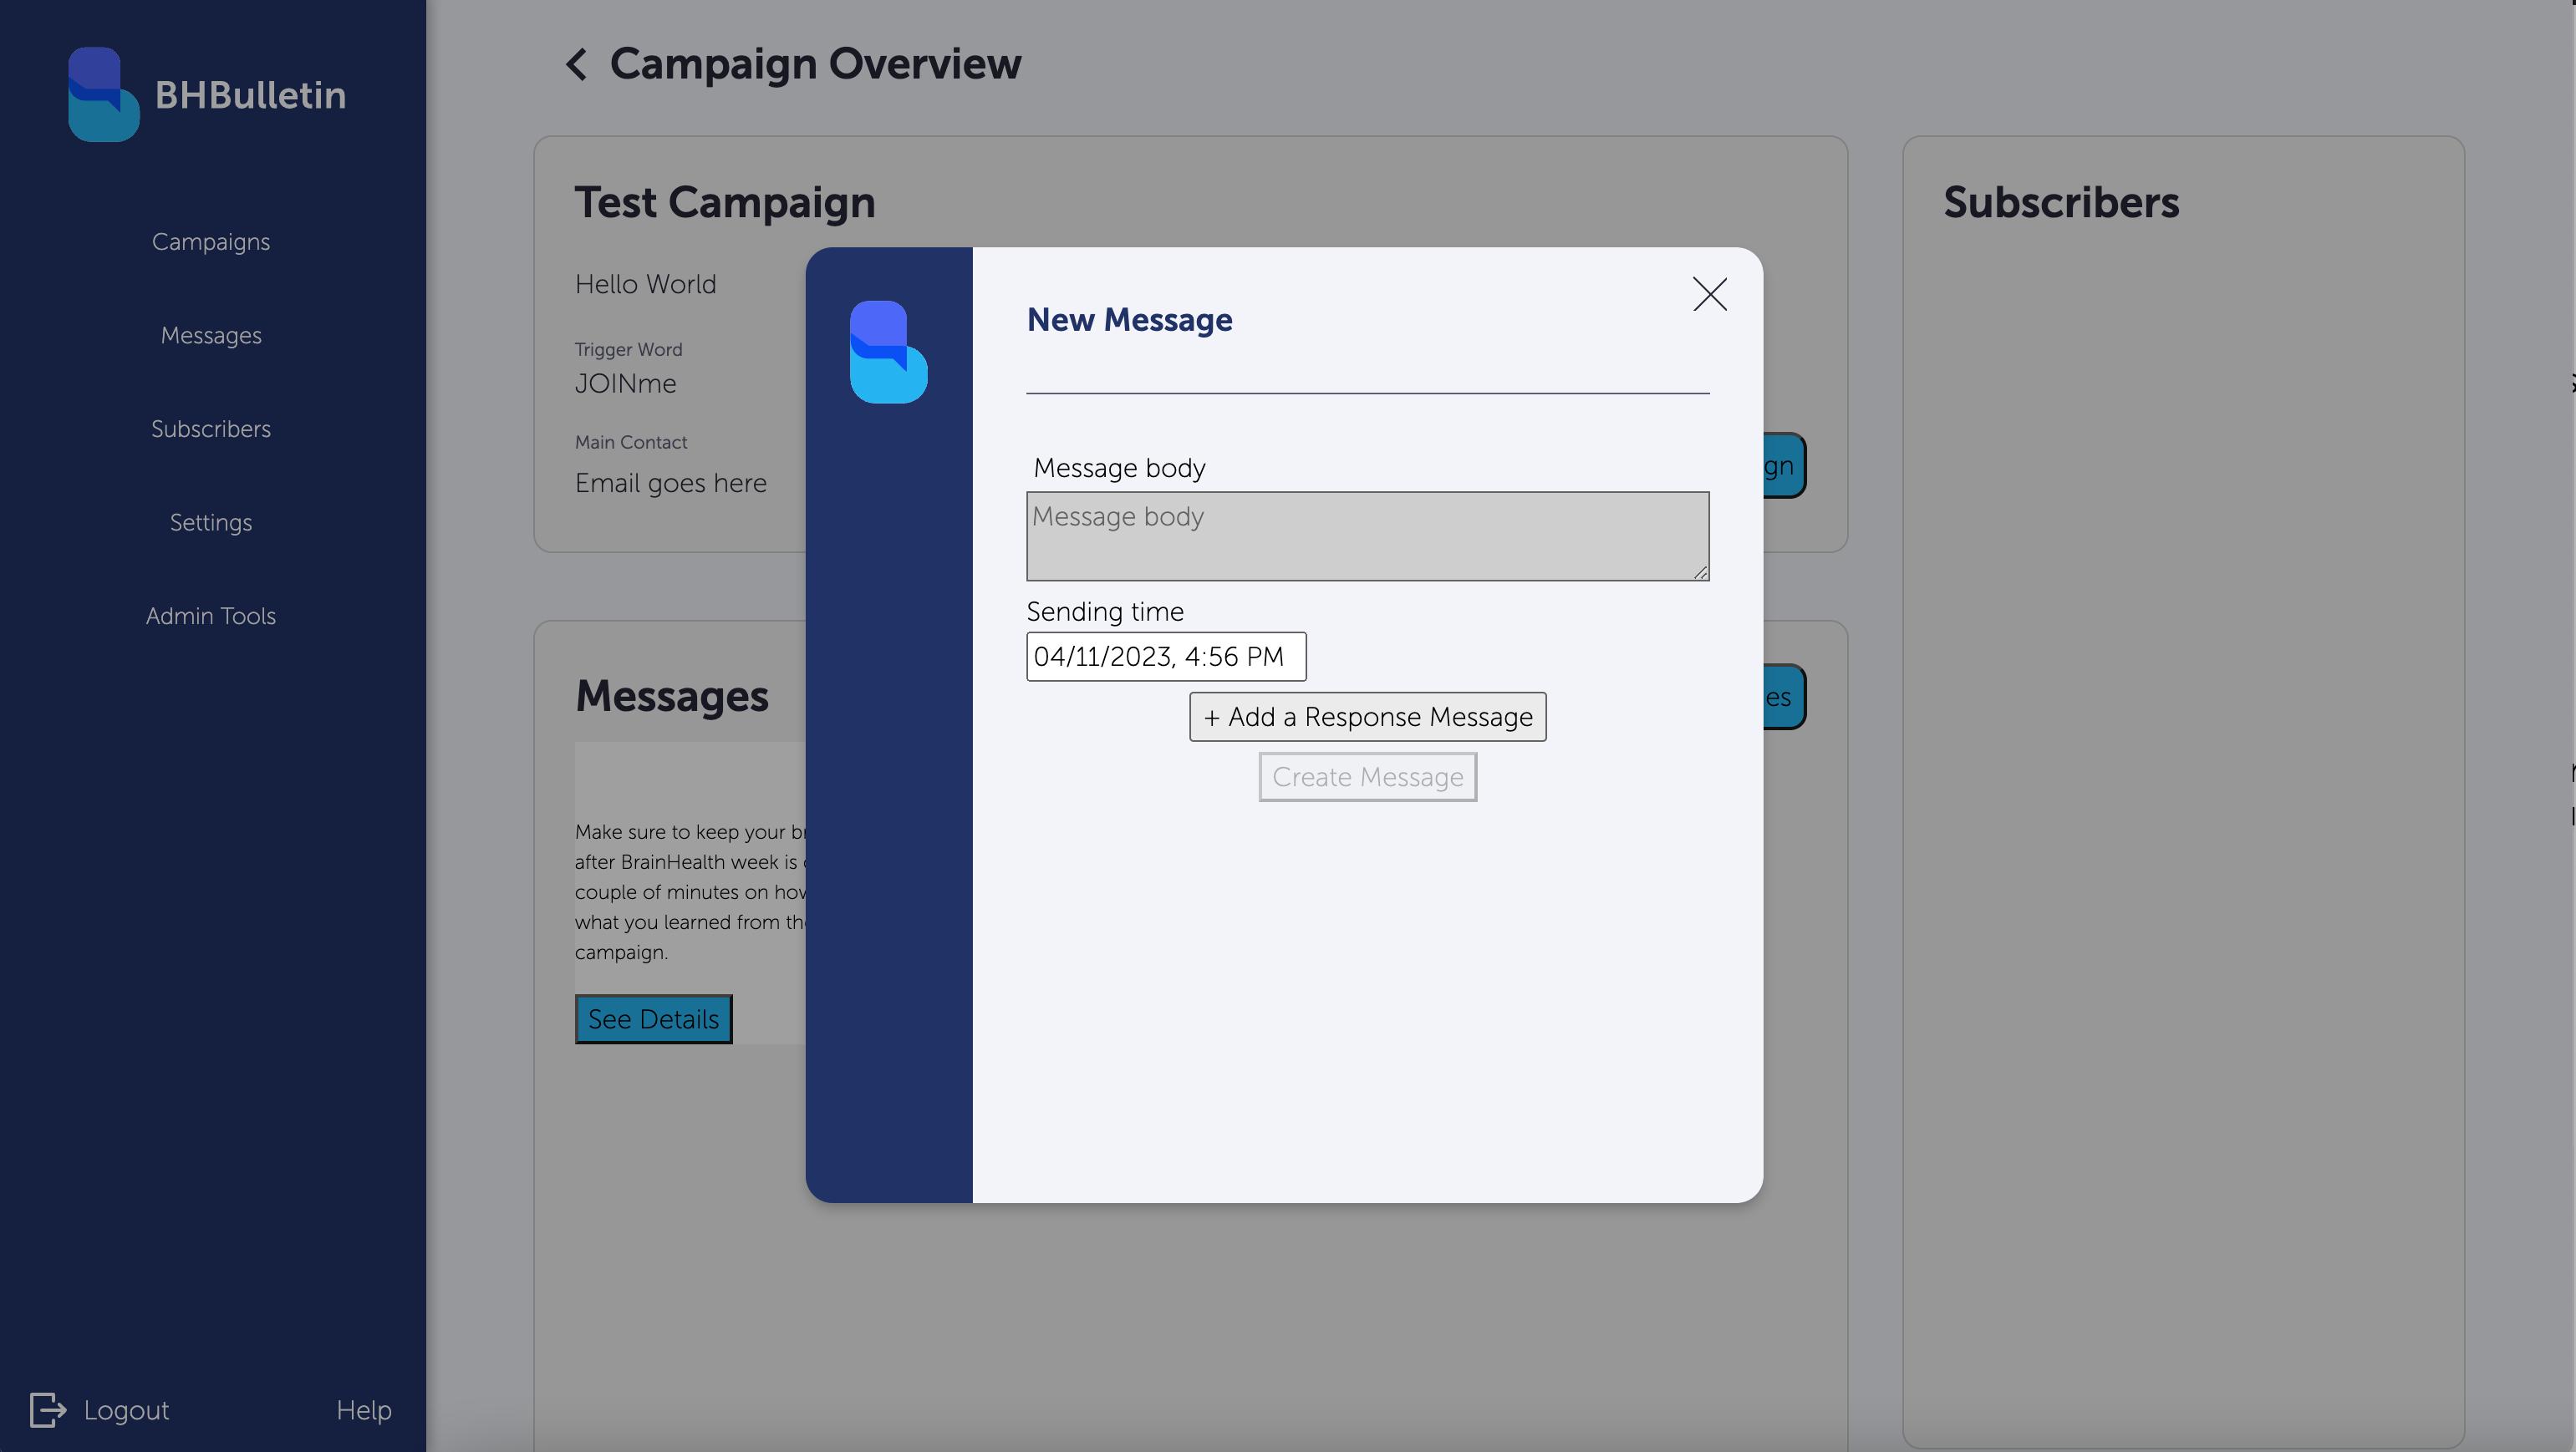Click the chat-bubble logo in the dialog

click(888, 352)
